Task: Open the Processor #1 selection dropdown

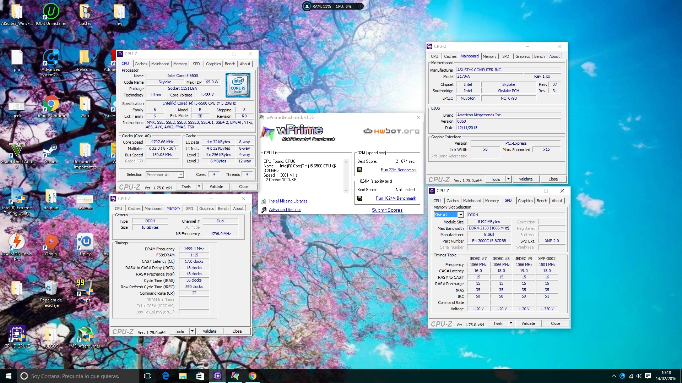Action: pos(165,174)
